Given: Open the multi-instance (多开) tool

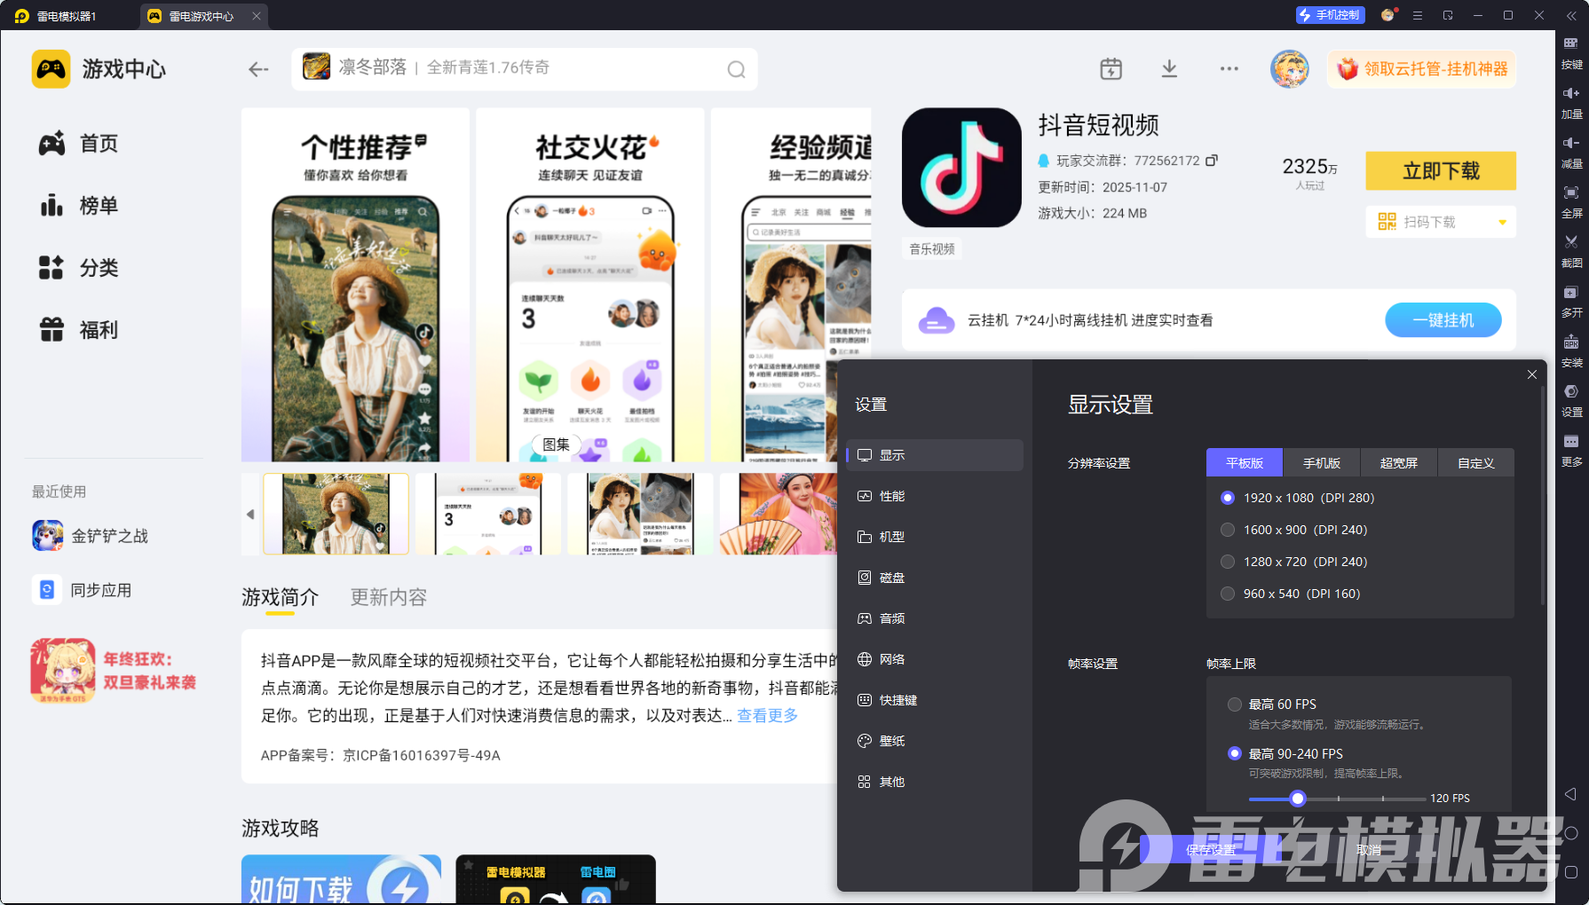Looking at the screenshot, I should tap(1570, 293).
